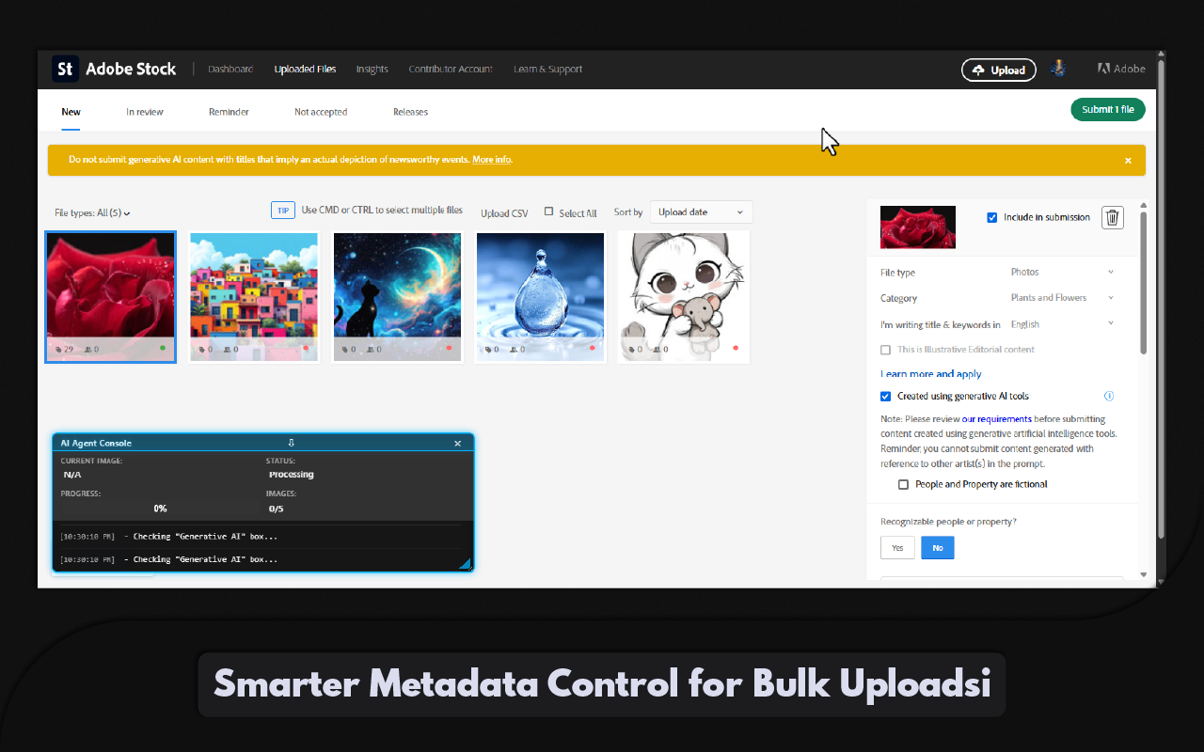This screenshot has height=752, width=1204.
Task: Go to Dashboard in top navigation
Action: click(x=230, y=70)
